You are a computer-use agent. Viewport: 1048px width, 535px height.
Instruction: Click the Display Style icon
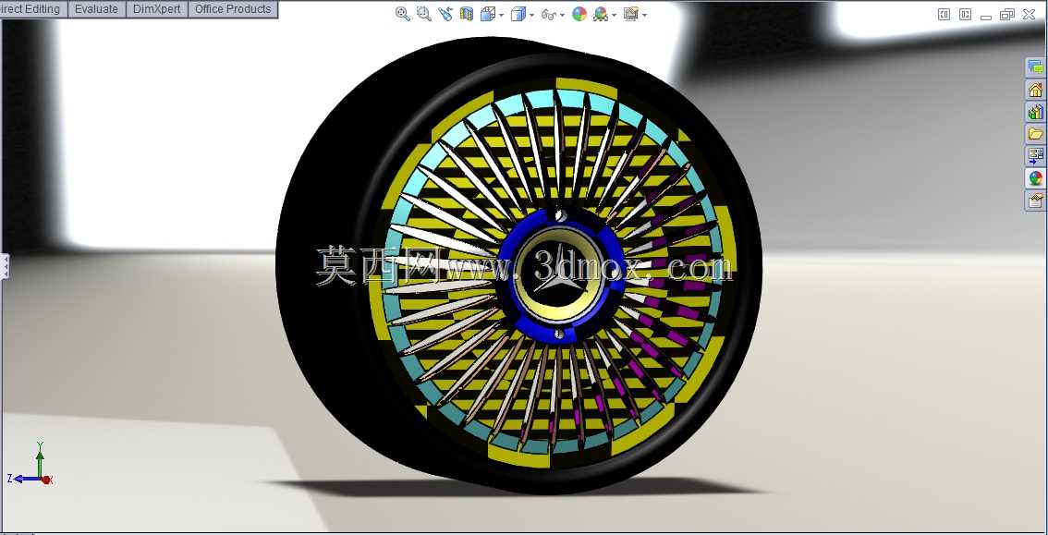click(x=518, y=14)
